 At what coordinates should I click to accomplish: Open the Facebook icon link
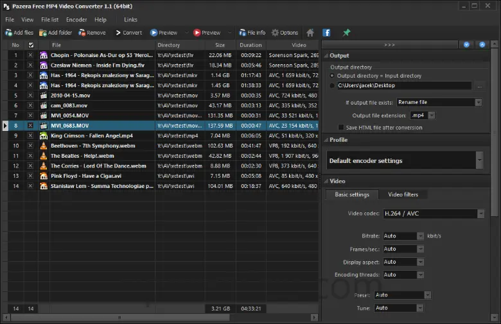[326, 33]
